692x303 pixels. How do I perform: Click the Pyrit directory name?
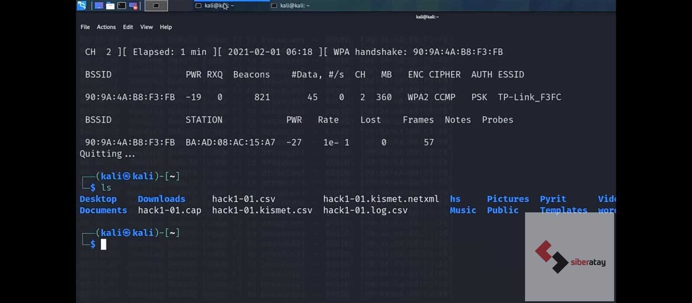553,199
